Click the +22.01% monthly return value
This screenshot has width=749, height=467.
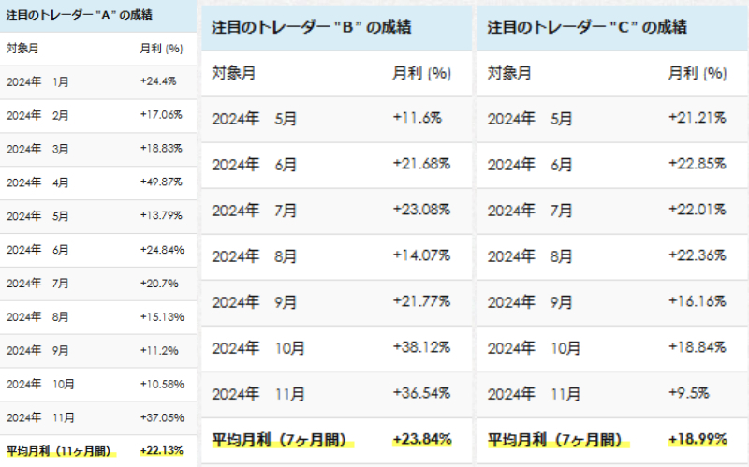point(697,210)
